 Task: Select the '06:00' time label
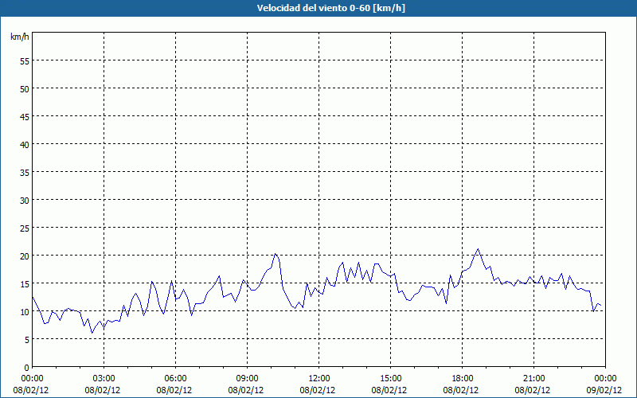point(175,379)
